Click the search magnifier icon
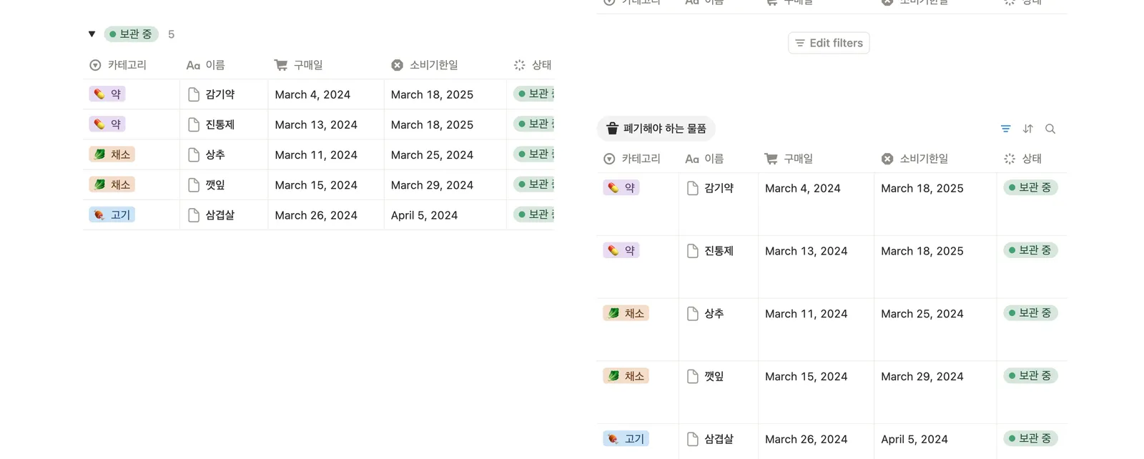 click(x=1050, y=129)
